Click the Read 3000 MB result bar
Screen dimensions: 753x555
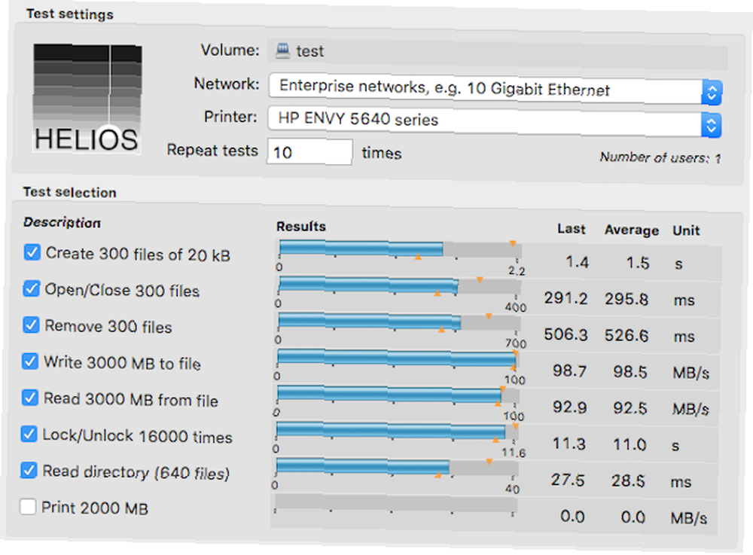click(398, 395)
